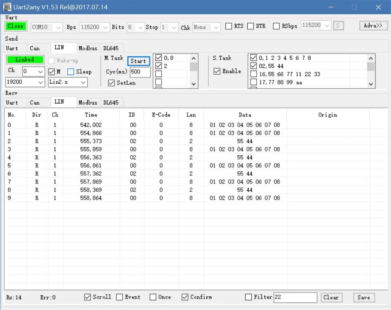Toggle the DTR checkbox
The height and width of the screenshot is (310, 391).
[251, 26]
